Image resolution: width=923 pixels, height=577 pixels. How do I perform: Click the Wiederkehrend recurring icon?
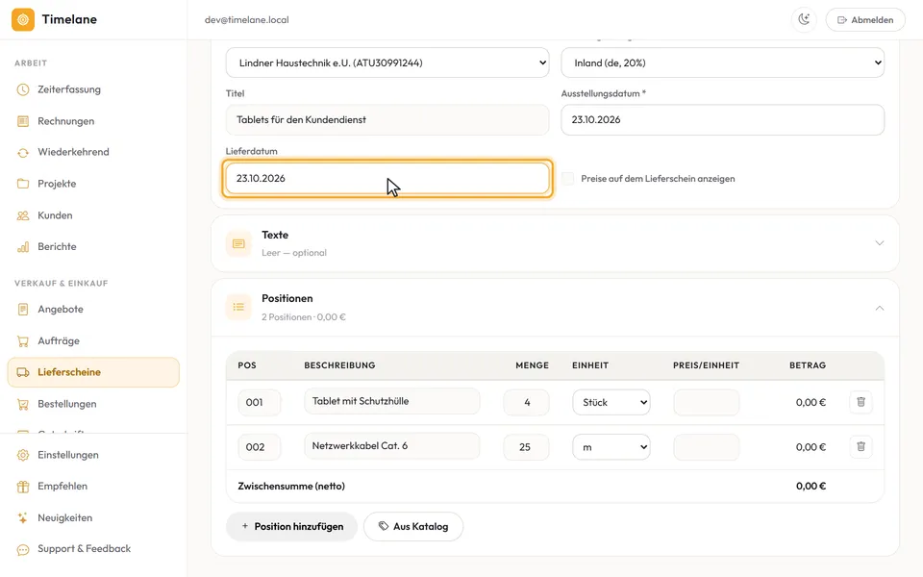tap(23, 153)
